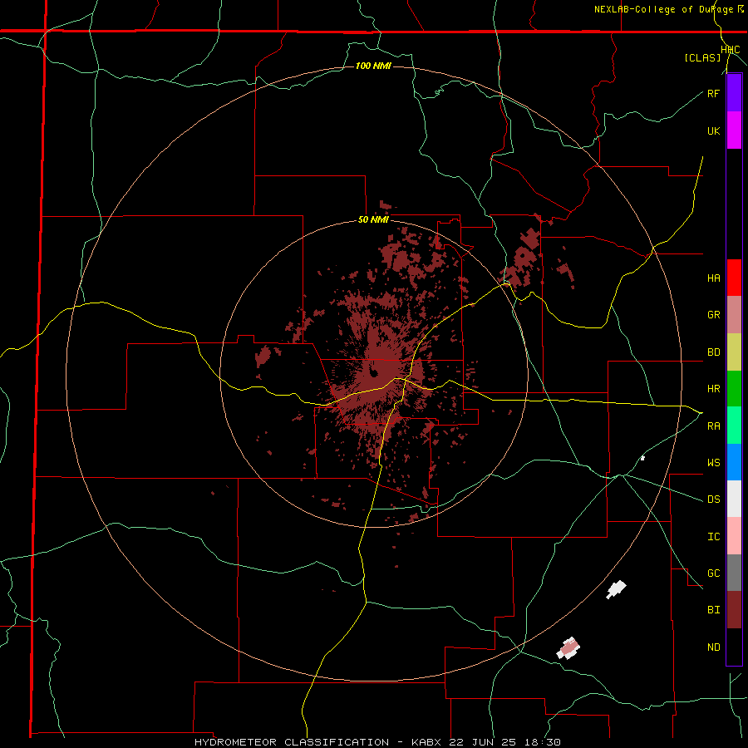
Task: Click the GC legend label
Action: pos(713,573)
